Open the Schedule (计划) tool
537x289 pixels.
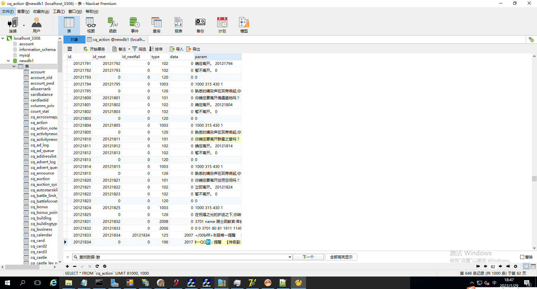click(x=222, y=25)
